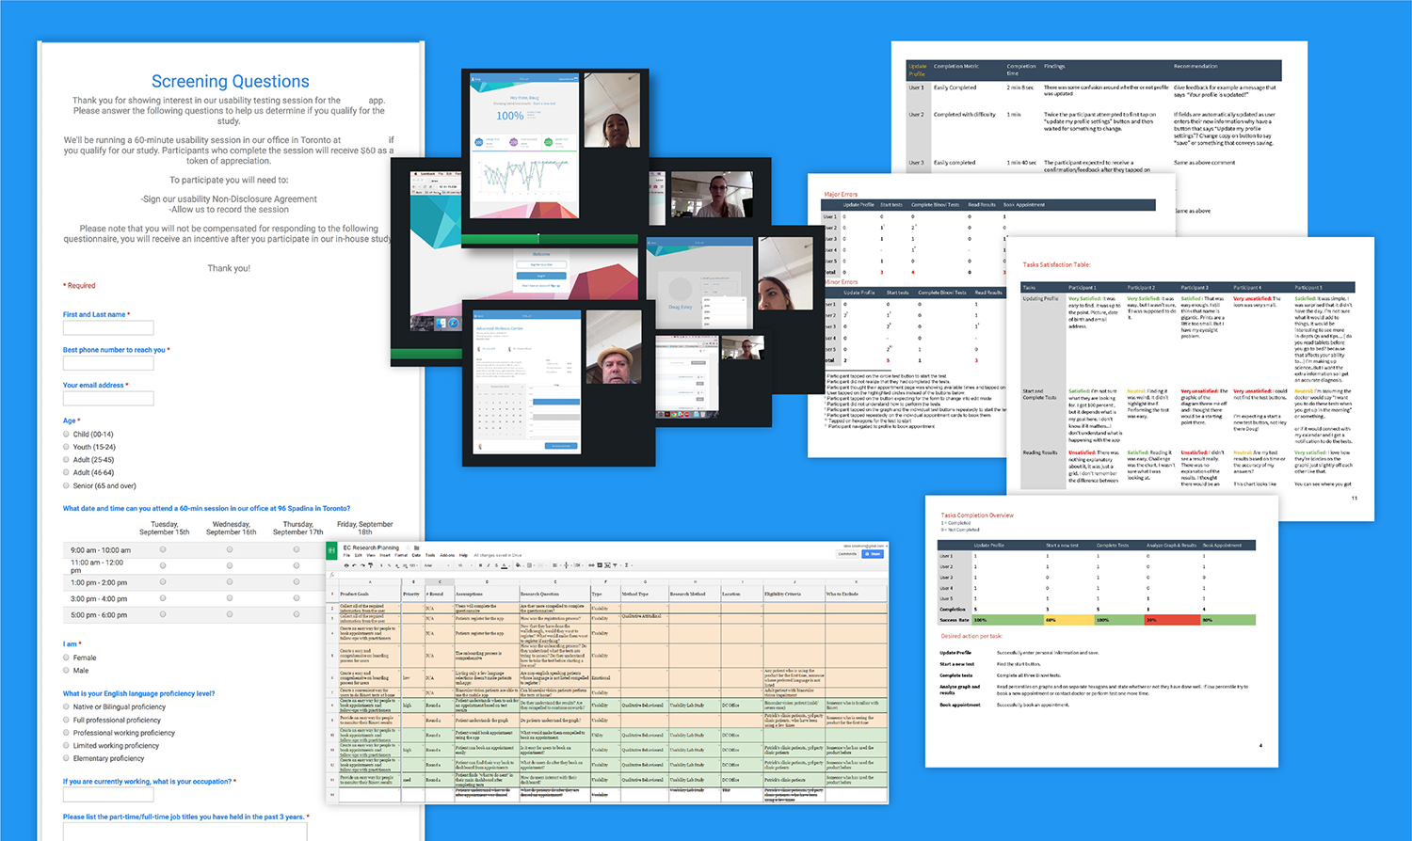The width and height of the screenshot is (1412, 841).
Task: Click the Your email address field
Action: 108,398
